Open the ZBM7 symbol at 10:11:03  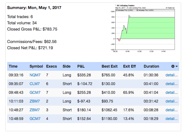(x=35, y=101)
